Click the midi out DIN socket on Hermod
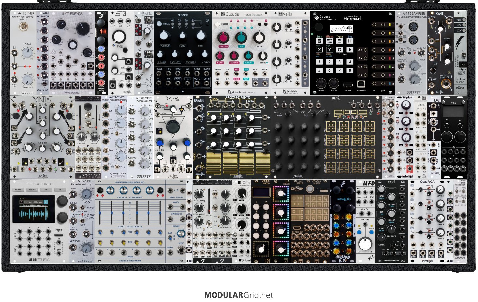The height and width of the screenshot is (302, 478). click(334, 83)
